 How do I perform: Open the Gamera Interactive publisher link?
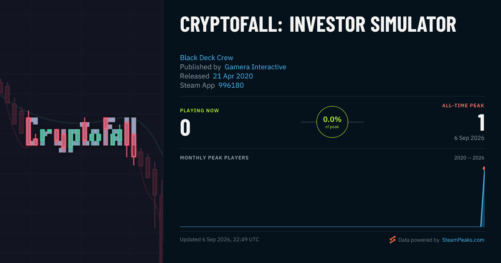pos(256,67)
